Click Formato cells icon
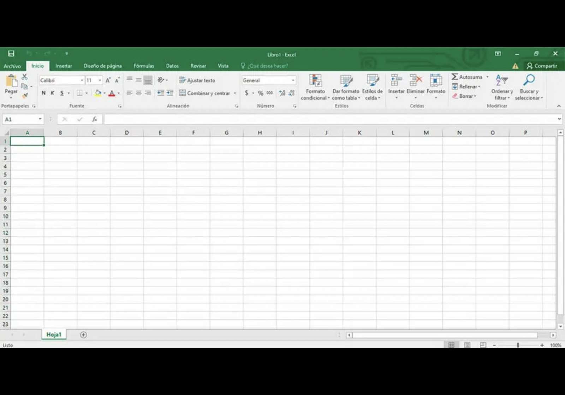565x395 pixels. tap(436, 81)
